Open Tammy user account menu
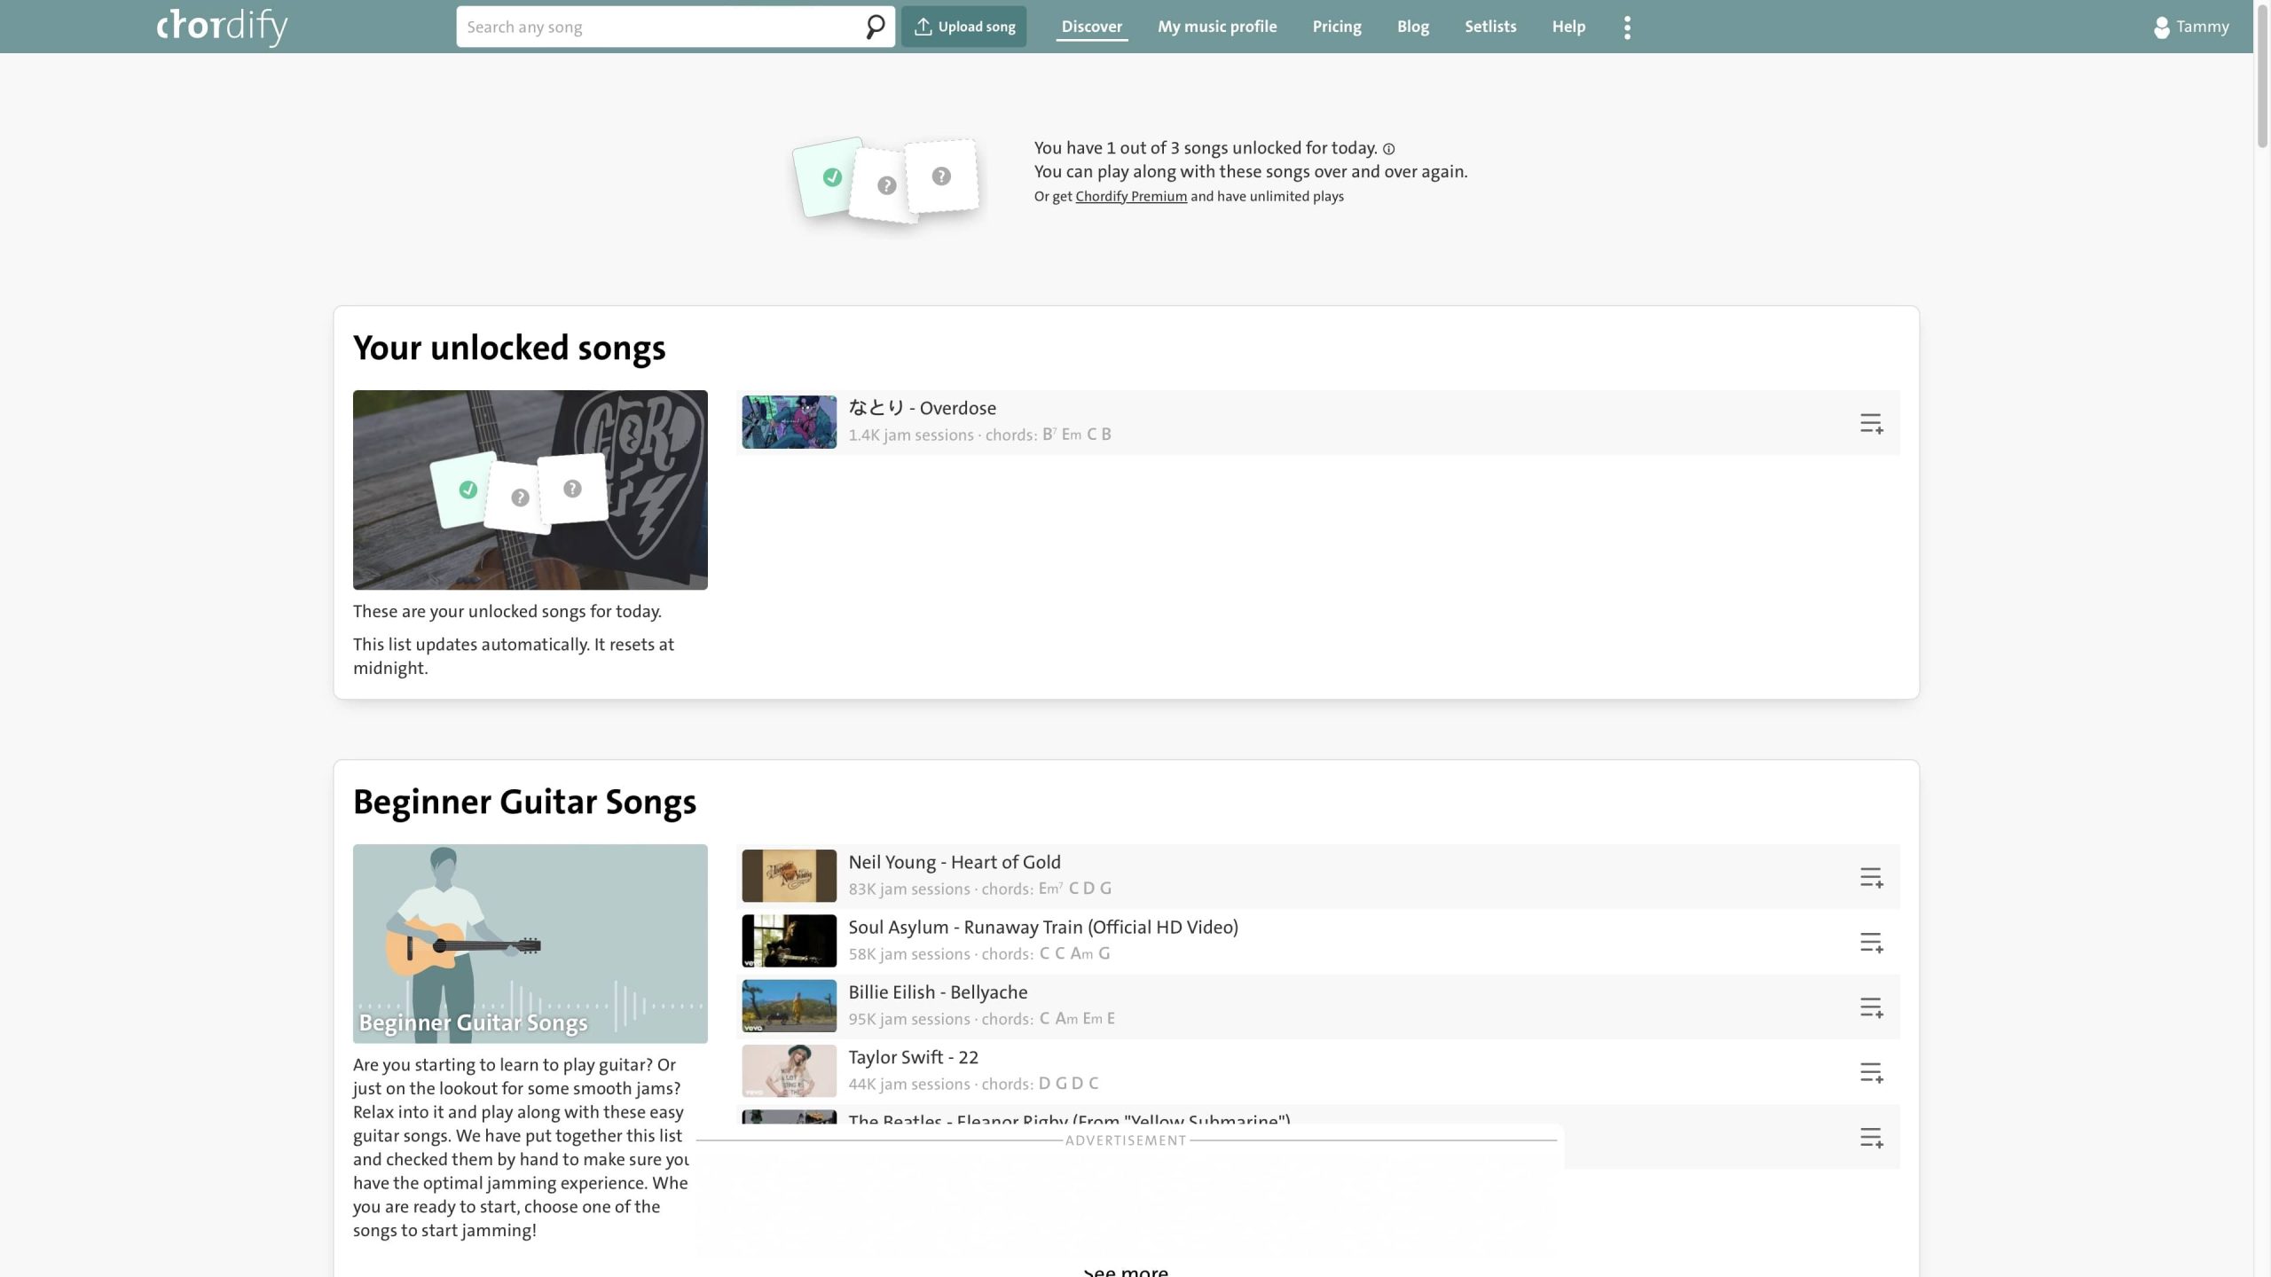 coord(2190,27)
